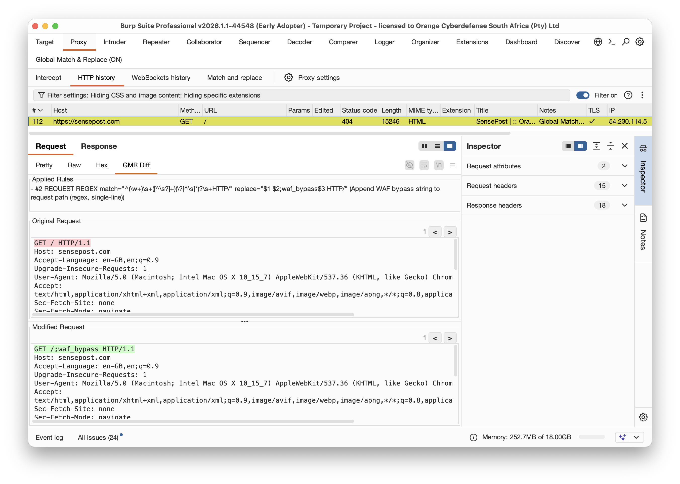
Task: Open Proxy settings gear icon
Action: (x=288, y=77)
